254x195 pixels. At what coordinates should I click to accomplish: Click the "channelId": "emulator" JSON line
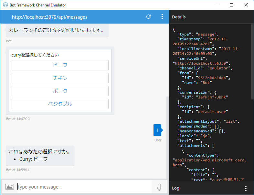205,68
